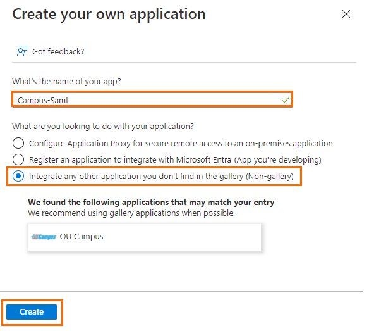Viewport: 369px width, 331px height.
Task: Click the Got feedback person icon
Action: coord(22,51)
